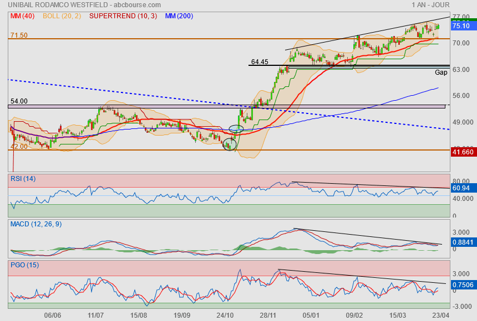Click the 'Gap' annotation text
Screen dimensions: 477x321
(x=441, y=73)
